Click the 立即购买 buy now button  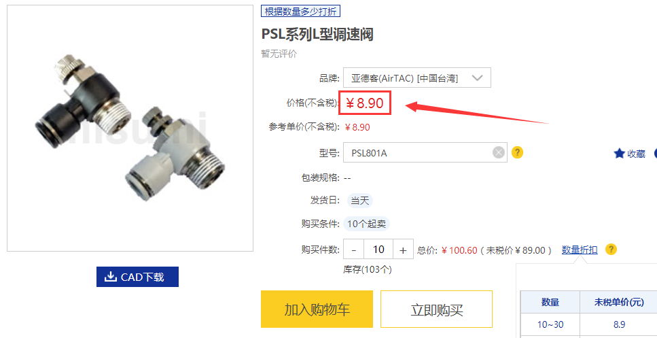[437, 309]
